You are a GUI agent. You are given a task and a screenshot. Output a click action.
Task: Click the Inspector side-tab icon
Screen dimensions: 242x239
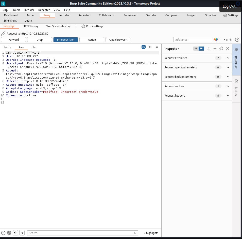tap(236, 50)
